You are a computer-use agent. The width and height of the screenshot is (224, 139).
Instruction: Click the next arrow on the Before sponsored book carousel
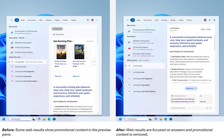point(94,61)
